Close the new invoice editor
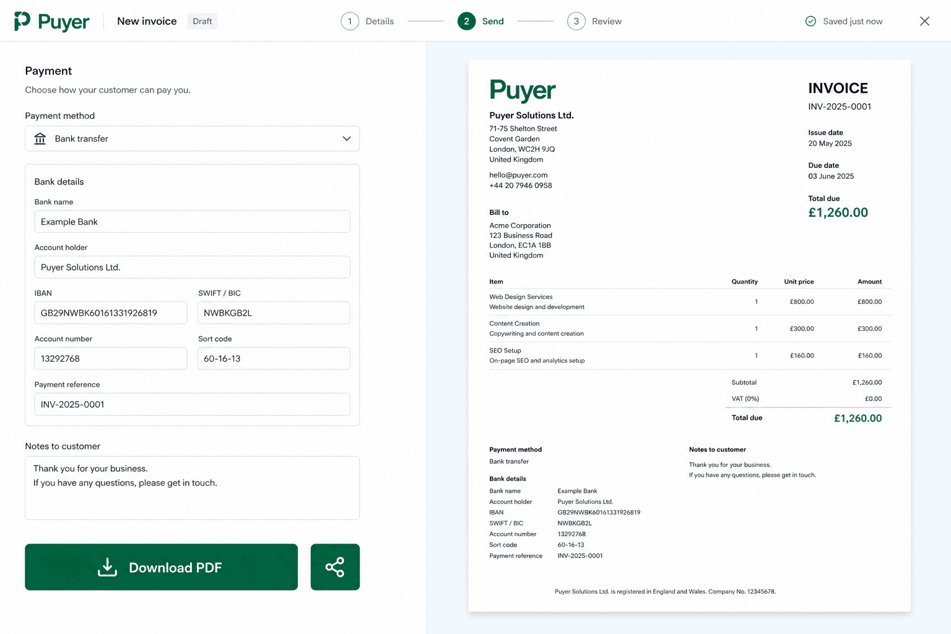The width and height of the screenshot is (951, 634). click(x=924, y=21)
